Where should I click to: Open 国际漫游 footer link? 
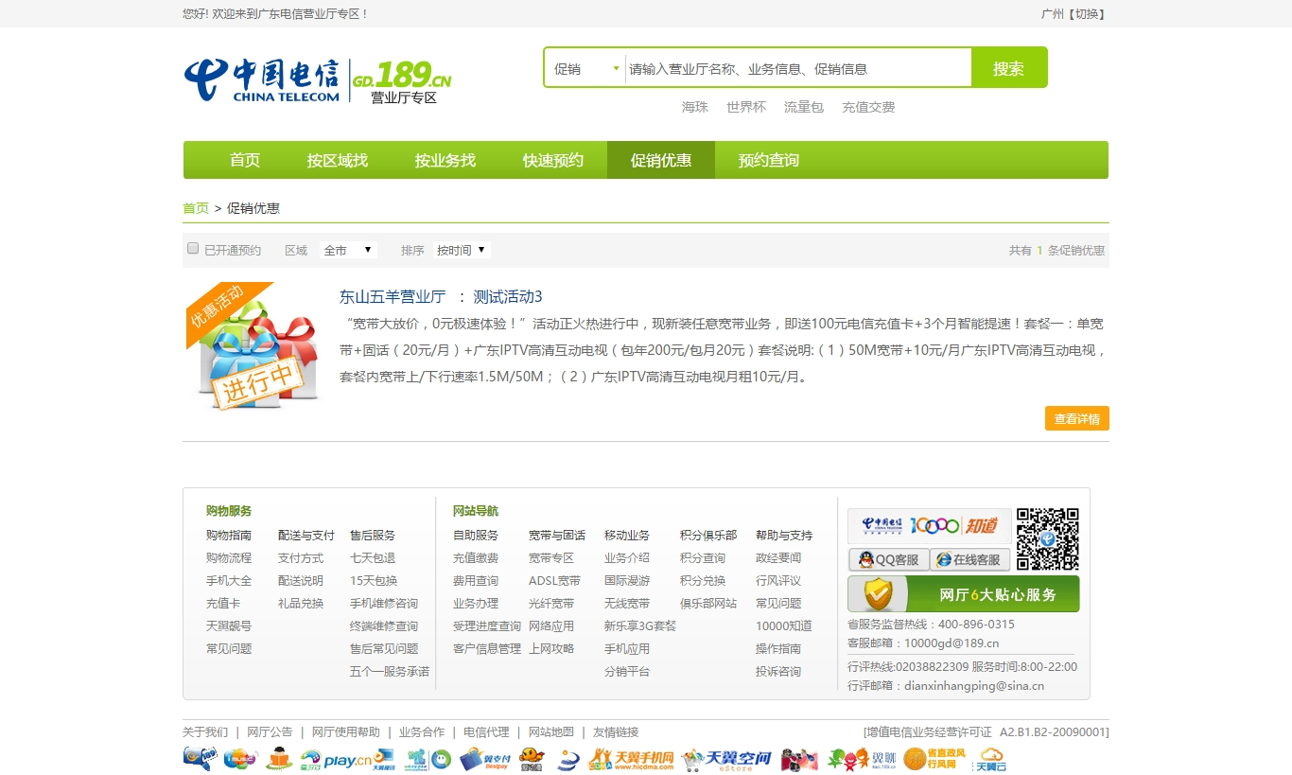(x=627, y=581)
